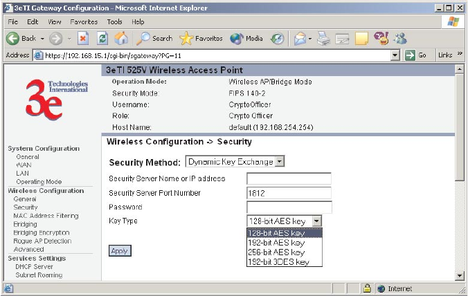Click the Password input field

point(289,207)
